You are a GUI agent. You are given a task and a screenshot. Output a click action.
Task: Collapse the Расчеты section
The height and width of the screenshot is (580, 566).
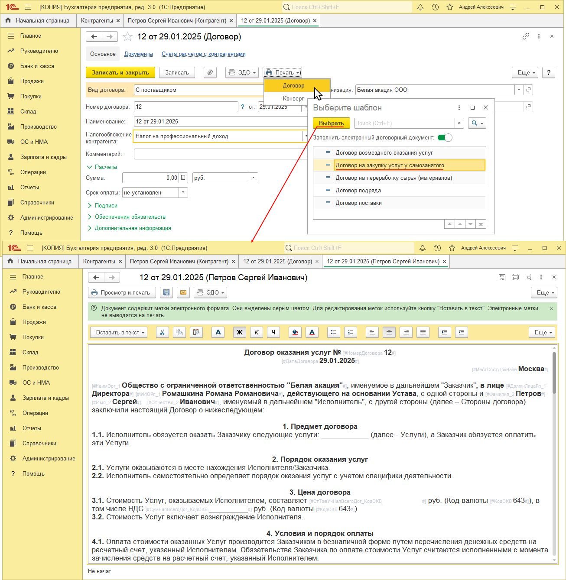(x=102, y=167)
